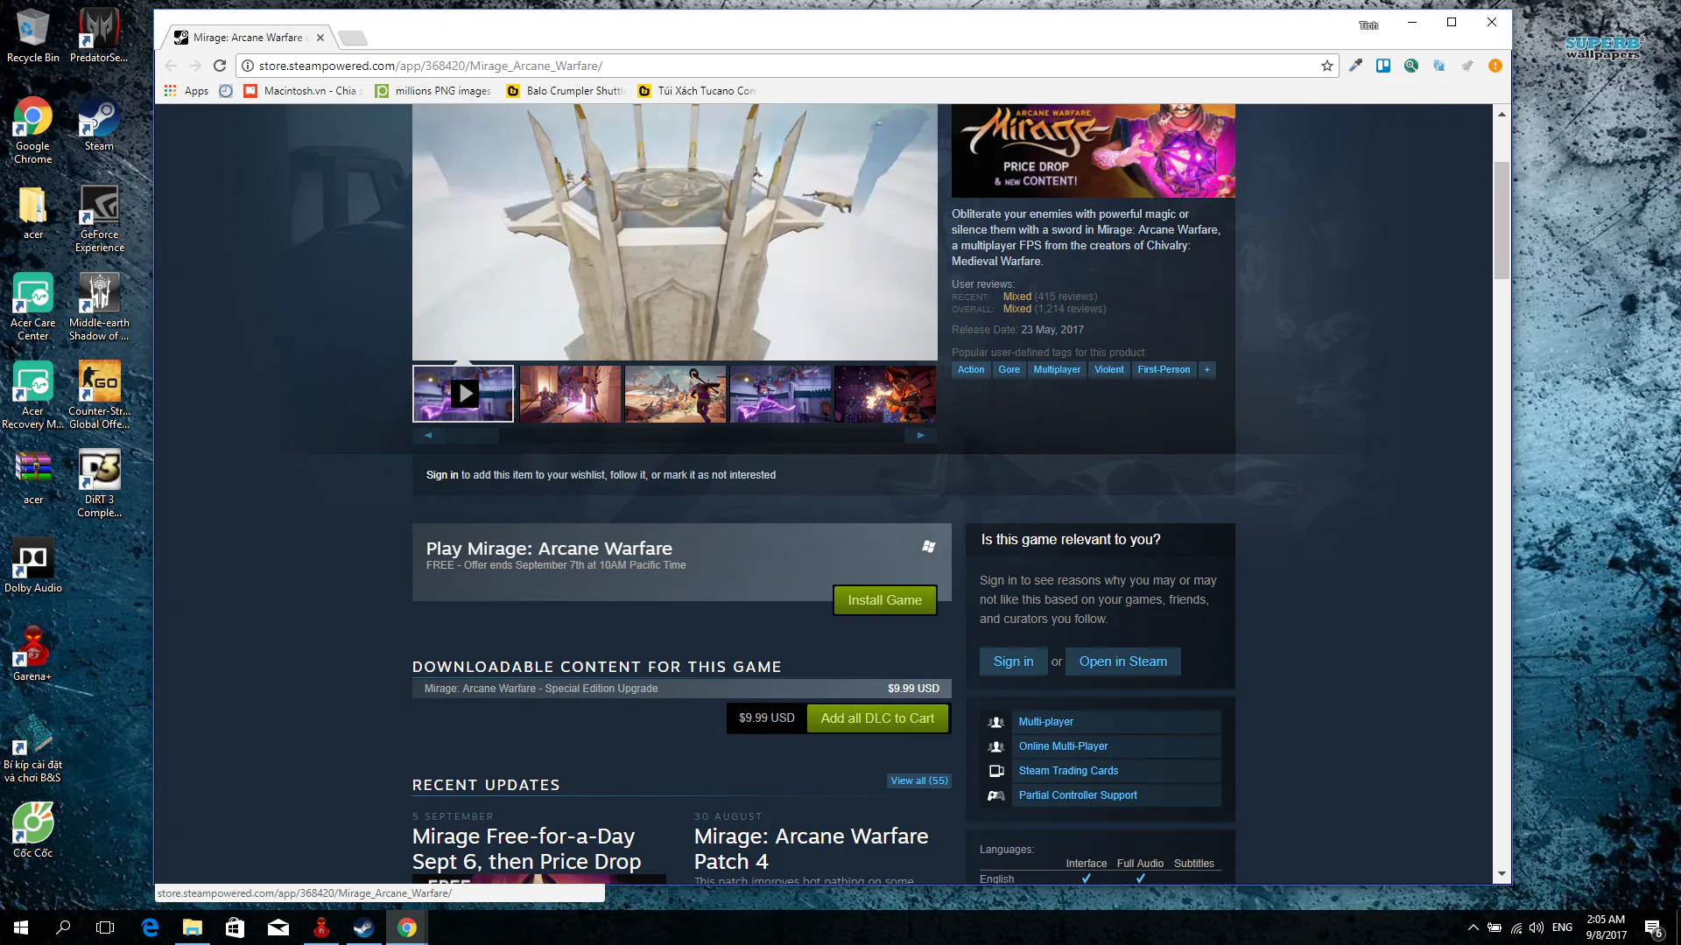The width and height of the screenshot is (1681, 945).
Task: Switch to Steam in the taskbar
Action: pyautogui.click(x=363, y=927)
